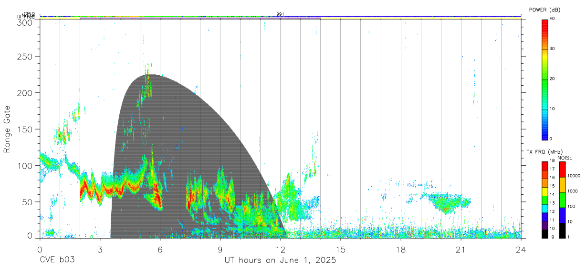Click the '3' UT hour tick label
This screenshot has height=270, width=586.
pos(100,249)
